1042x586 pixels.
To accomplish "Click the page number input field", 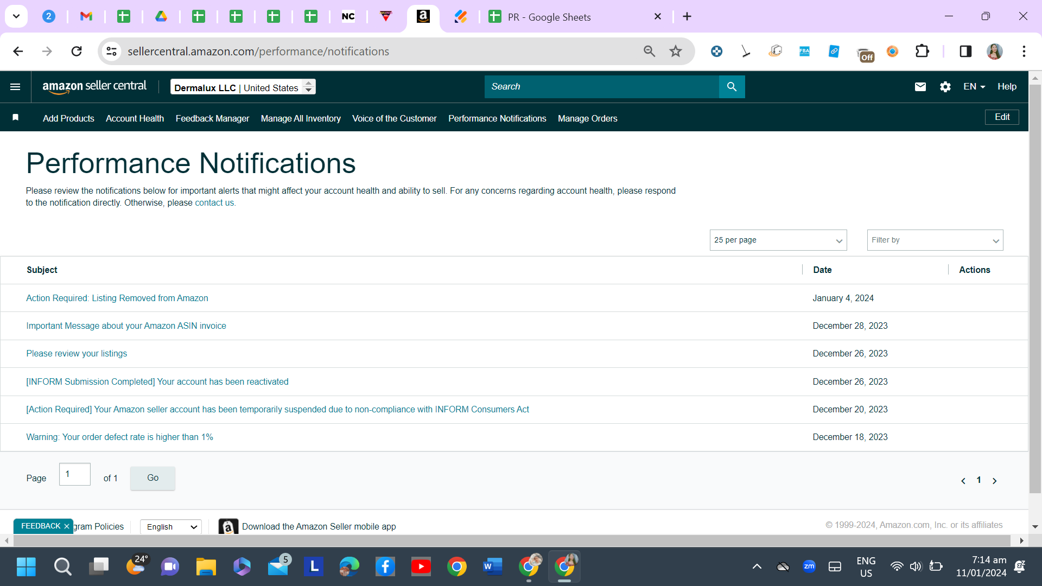I will pyautogui.click(x=75, y=474).
